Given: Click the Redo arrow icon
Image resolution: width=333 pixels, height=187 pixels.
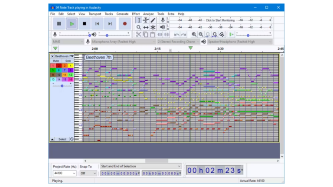Looking at the screenshot, I should tap(183, 34).
